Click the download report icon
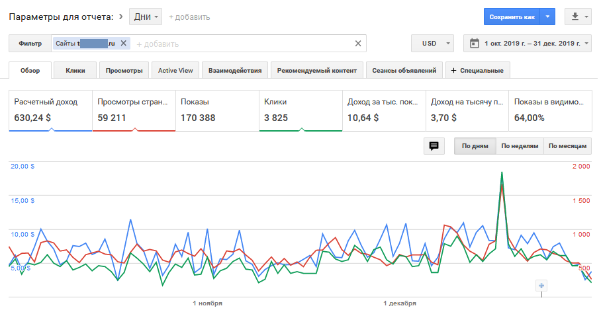Image resolution: width=601 pixels, height=312 pixels. pos(575,17)
